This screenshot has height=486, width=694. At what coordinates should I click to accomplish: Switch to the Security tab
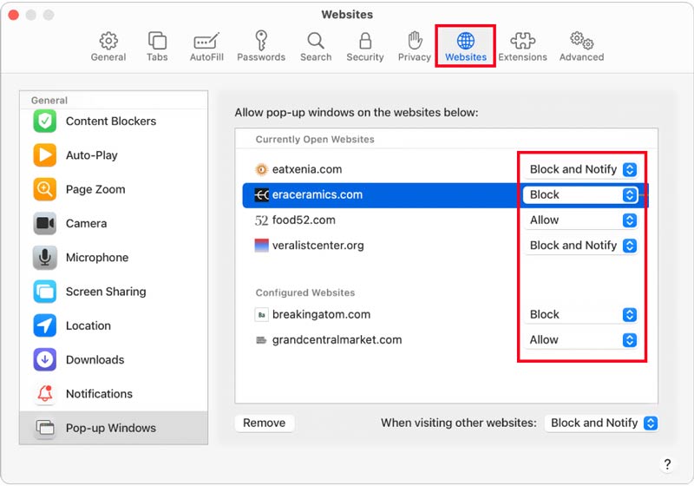[365, 47]
